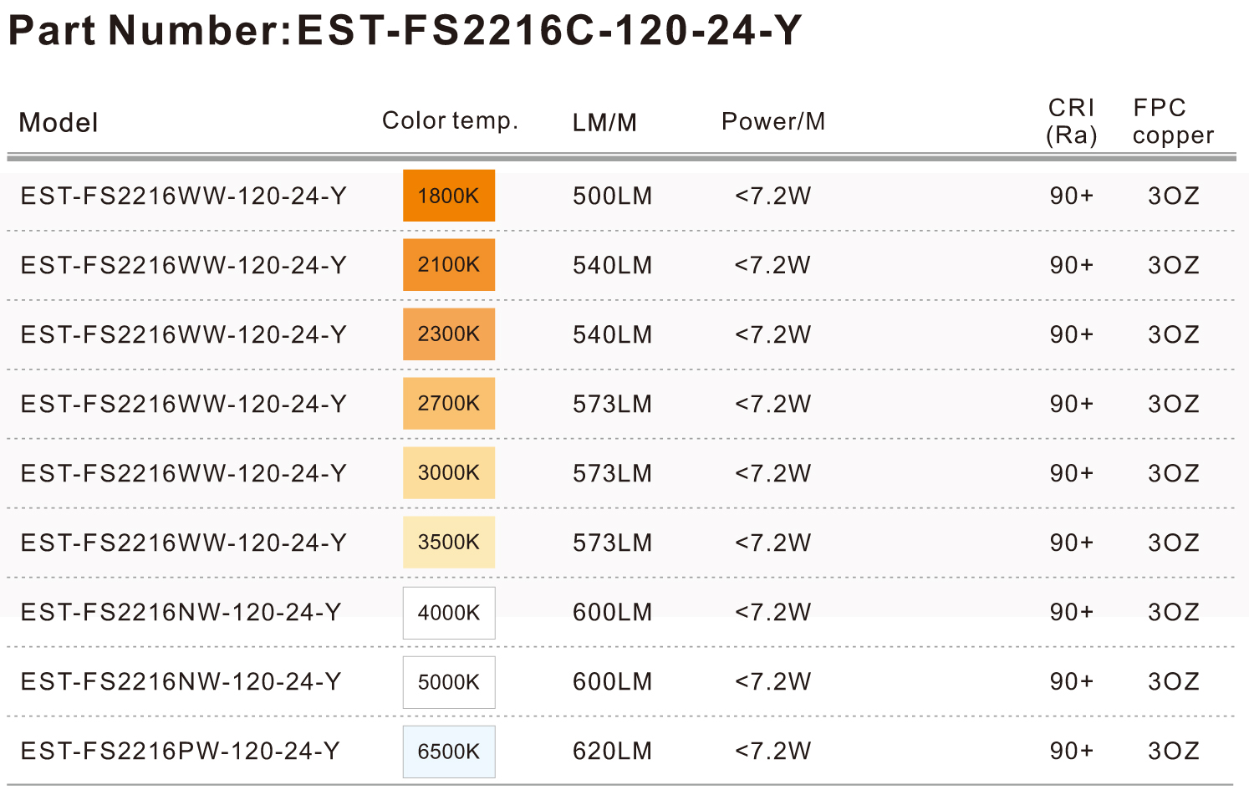1249x790 pixels.
Task: Select the 2700K color temperature swatch
Action: point(449,404)
